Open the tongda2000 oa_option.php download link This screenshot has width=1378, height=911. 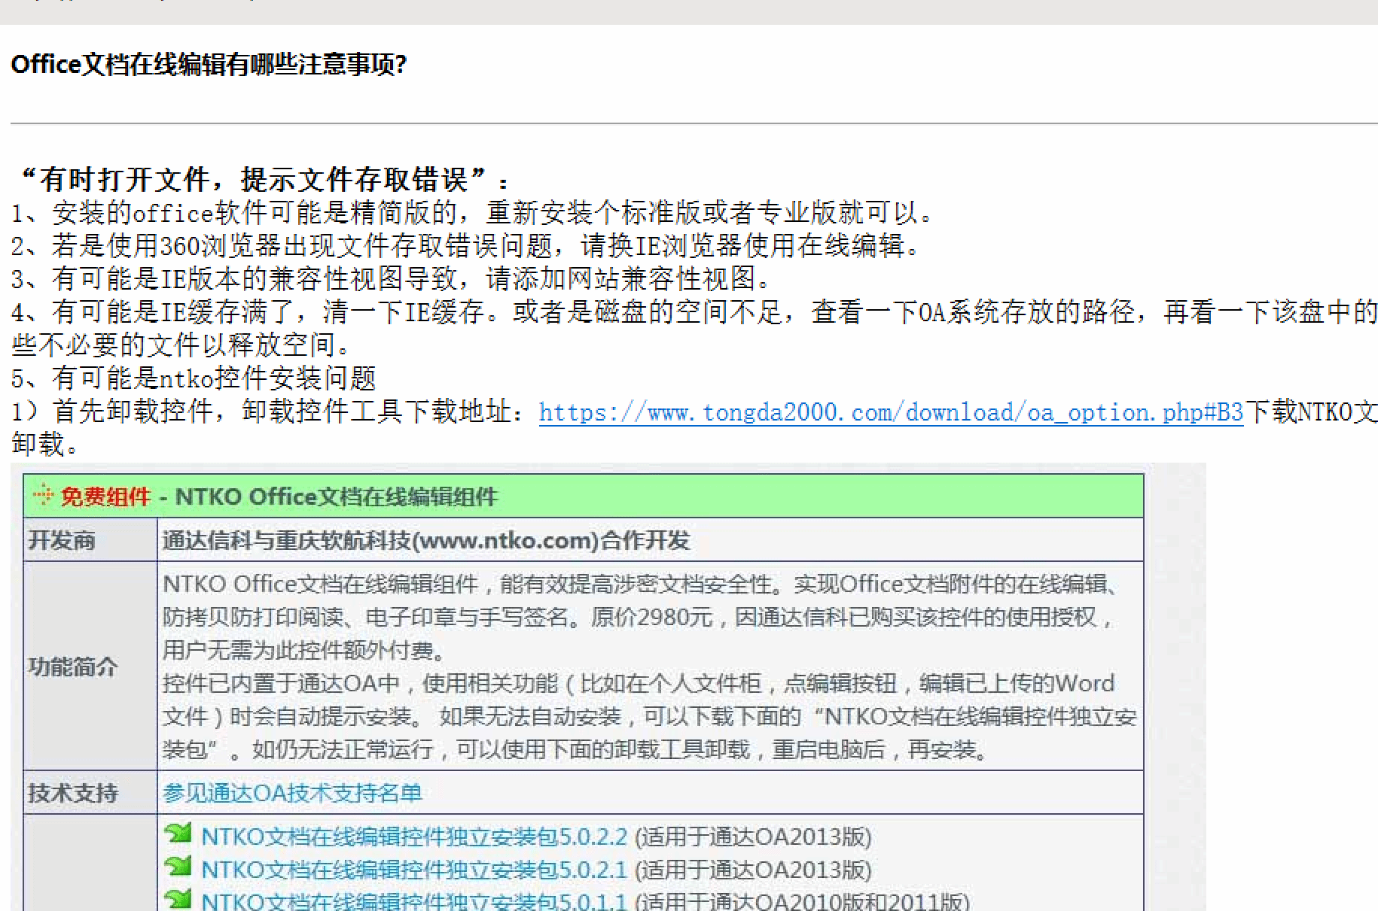[x=891, y=412]
